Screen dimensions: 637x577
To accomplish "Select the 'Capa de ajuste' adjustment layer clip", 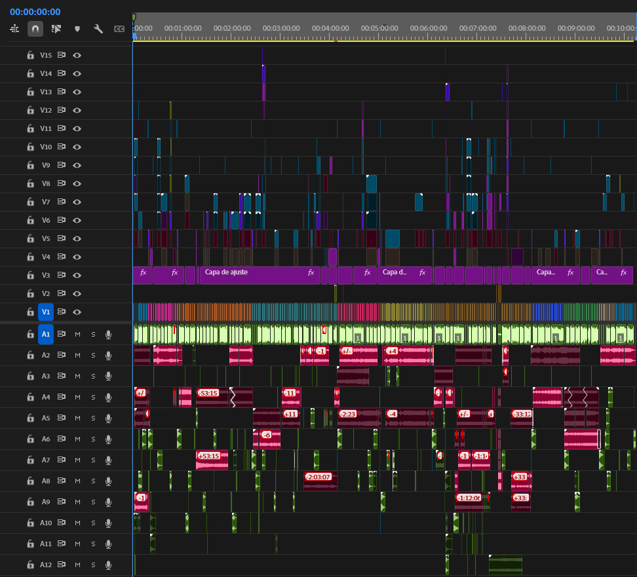I will point(256,275).
